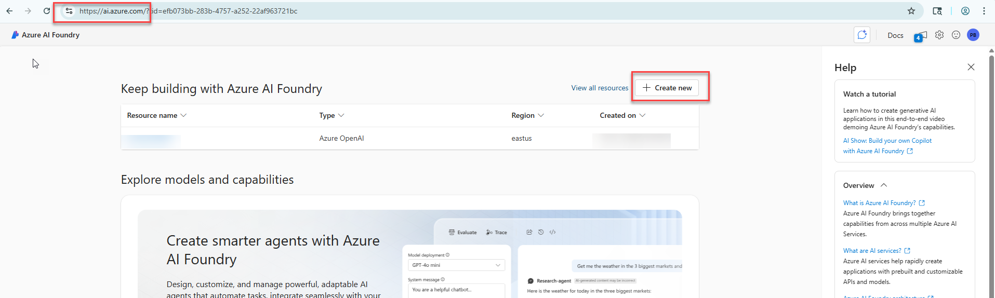Viewport: 995px width, 298px height.
Task: Open What is Azure AI Foundry? link
Action: tap(884, 203)
